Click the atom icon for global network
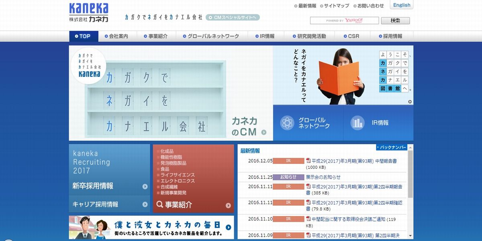482x241 pixels. [287, 123]
